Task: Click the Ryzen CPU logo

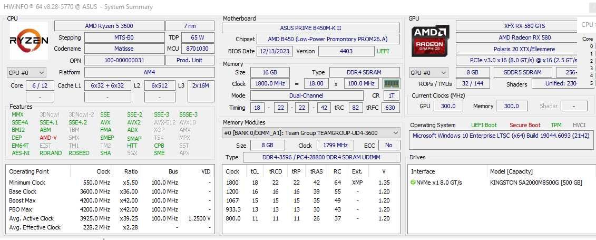Action: tap(29, 41)
